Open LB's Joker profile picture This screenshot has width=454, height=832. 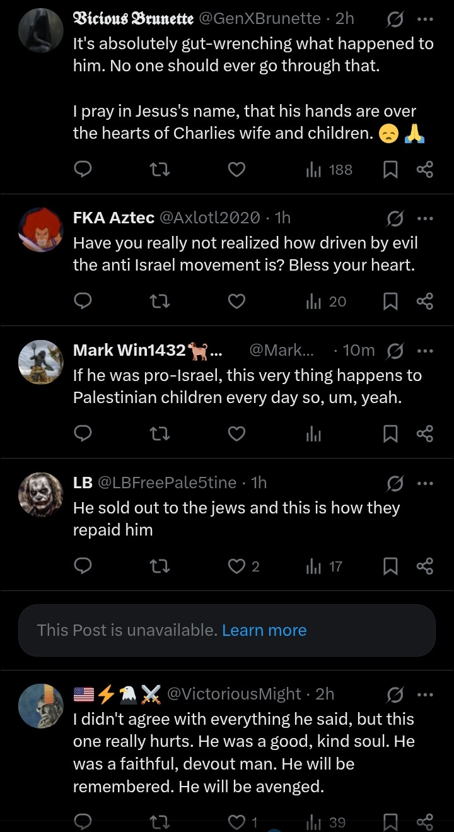41,495
